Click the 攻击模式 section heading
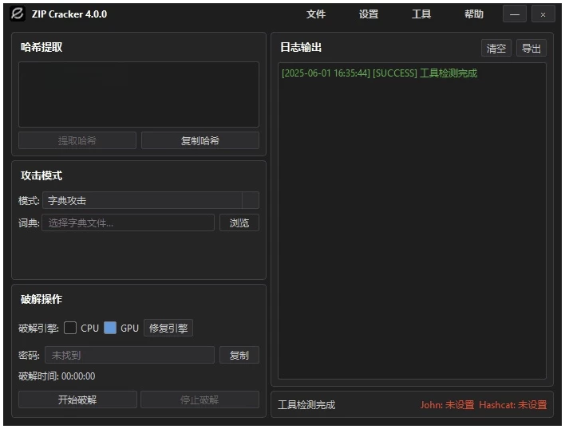 [x=41, y=175]
